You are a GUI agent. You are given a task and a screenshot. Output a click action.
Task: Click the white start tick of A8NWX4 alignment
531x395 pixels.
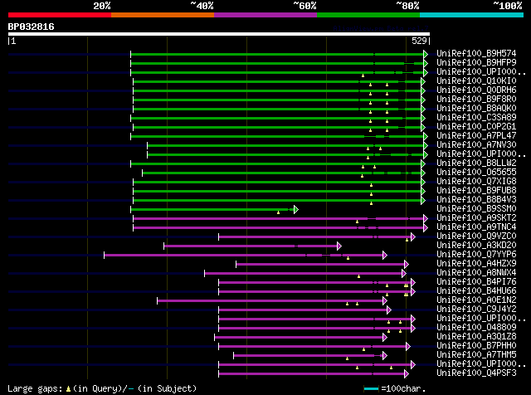click(205, 273)
